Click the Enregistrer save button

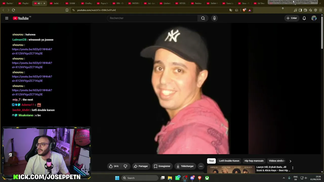coord(162,166)
